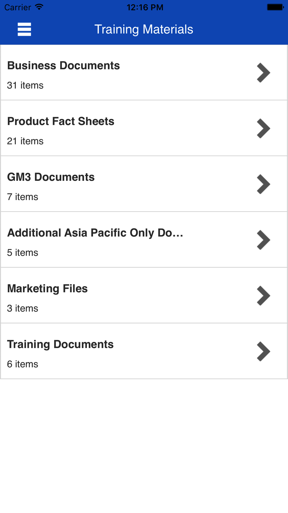Tap the '5 items' count label
Screen dimensions: 288x513
click(22, 252)
